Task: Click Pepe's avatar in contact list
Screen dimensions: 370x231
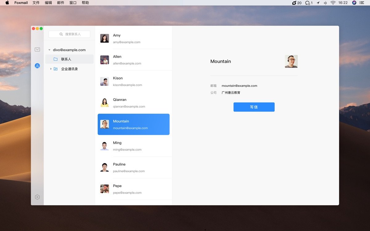Action: [105, 189]
